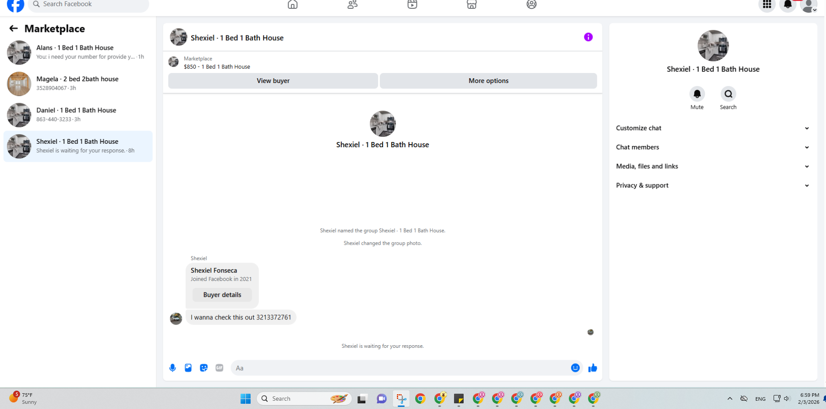
Task: Attach a file with the image icon
Action: coord(188,368)
